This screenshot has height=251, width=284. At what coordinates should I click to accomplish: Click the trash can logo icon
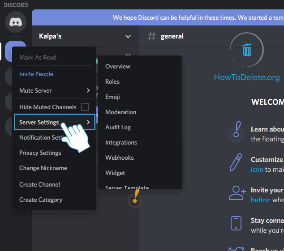[x=247, y=49]
